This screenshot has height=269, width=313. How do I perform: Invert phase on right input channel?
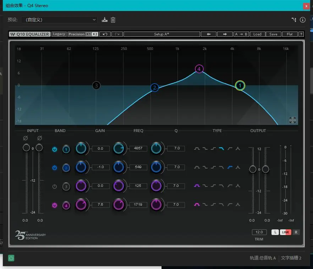point(39,138)
